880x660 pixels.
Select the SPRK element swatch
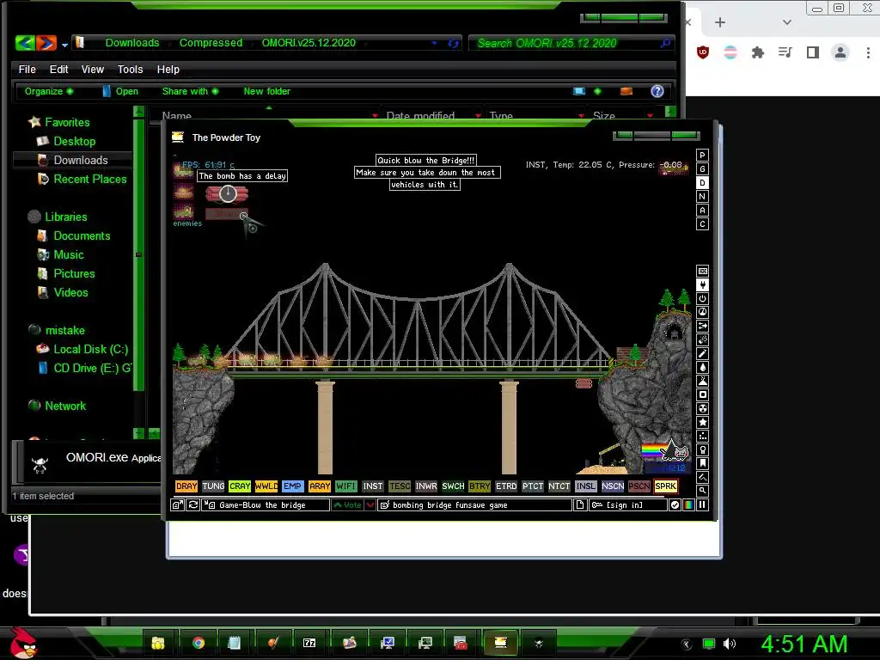pyautogui.click(x=666, y=486)
